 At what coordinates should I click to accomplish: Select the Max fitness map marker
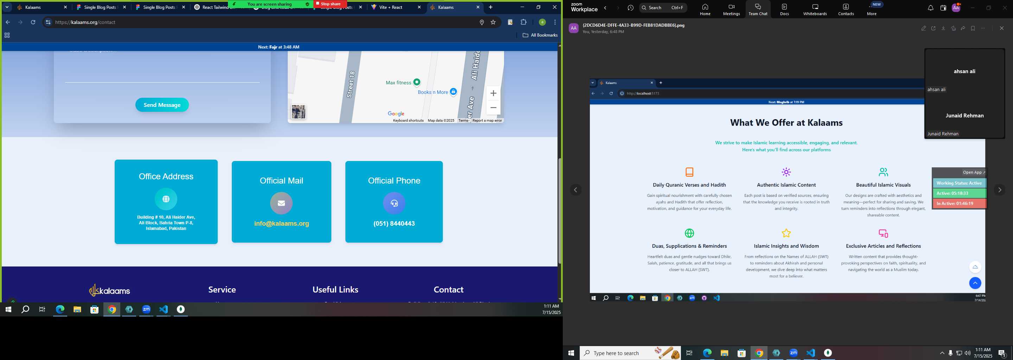click(417, 82)
